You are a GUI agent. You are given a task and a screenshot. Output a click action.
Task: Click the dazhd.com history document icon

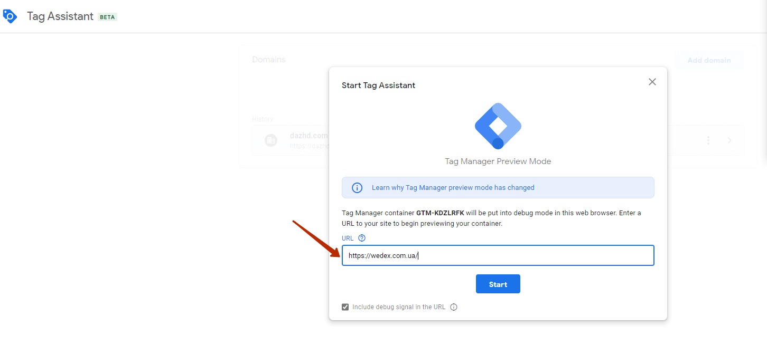[271, 140]
